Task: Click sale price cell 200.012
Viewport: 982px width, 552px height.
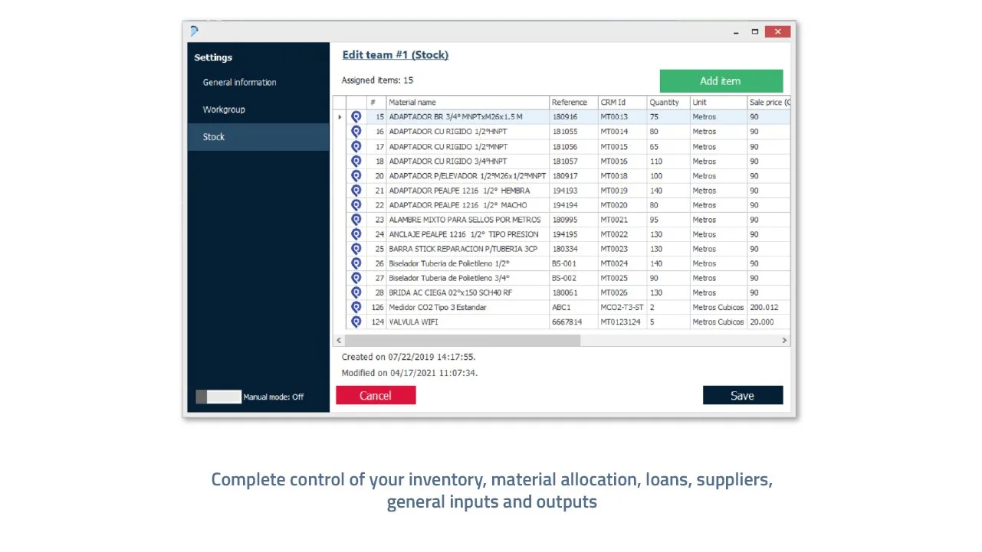Action: click(x=769, y=307)
